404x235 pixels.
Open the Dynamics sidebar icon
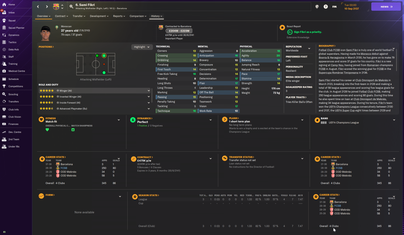4,35
